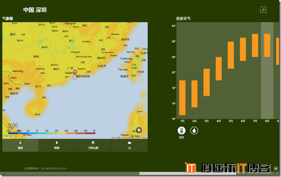Click the T'aichung label on map
This screenshot has width=281, height=177.
(126, 58)
